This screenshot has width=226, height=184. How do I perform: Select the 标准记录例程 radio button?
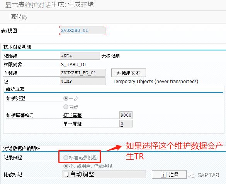pos(66,158)
